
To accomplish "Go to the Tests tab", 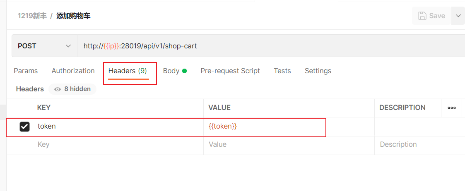I will [x=282, y=71].
